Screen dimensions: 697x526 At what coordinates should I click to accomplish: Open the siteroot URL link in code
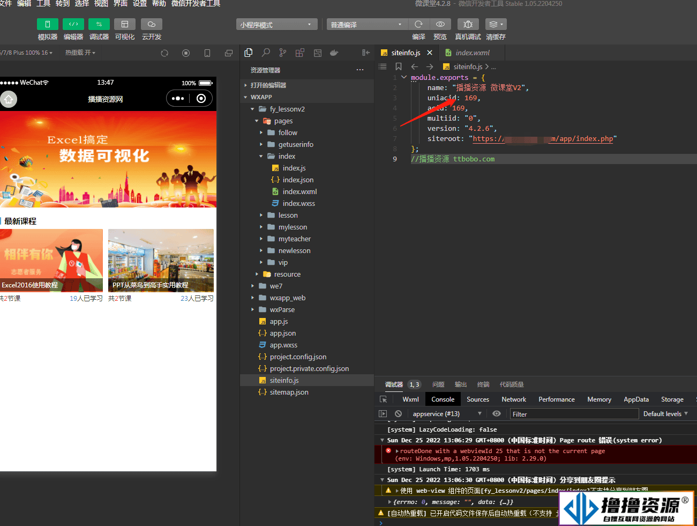[x=543, y=138]
